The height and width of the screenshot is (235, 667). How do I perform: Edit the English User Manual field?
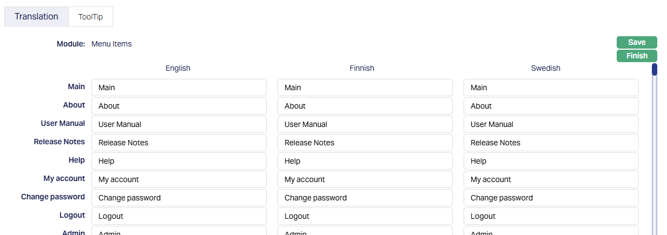click(179, 124)
